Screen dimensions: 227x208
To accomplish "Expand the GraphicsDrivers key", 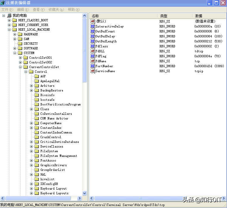I will (x=31, y=165).
